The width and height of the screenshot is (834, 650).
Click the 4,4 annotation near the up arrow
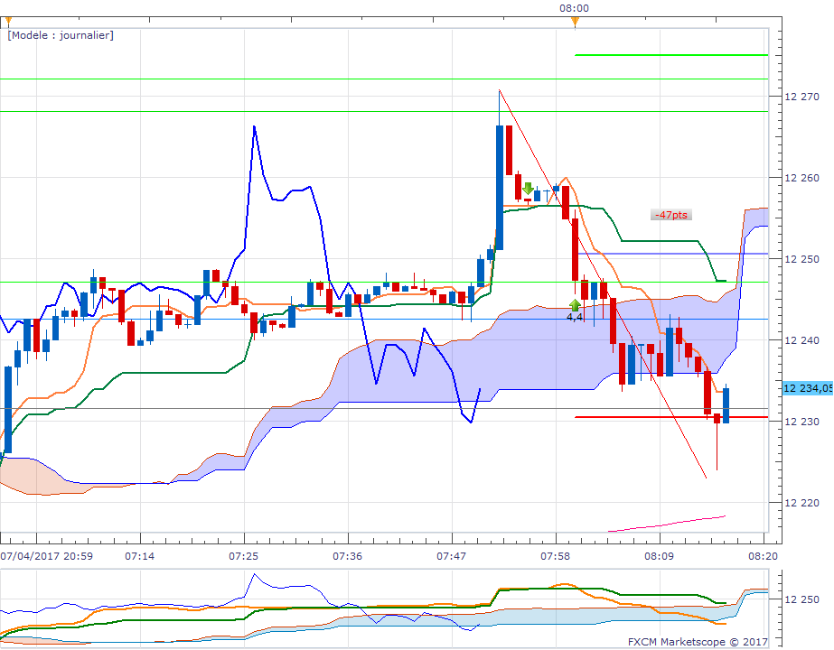click(575, 317)
